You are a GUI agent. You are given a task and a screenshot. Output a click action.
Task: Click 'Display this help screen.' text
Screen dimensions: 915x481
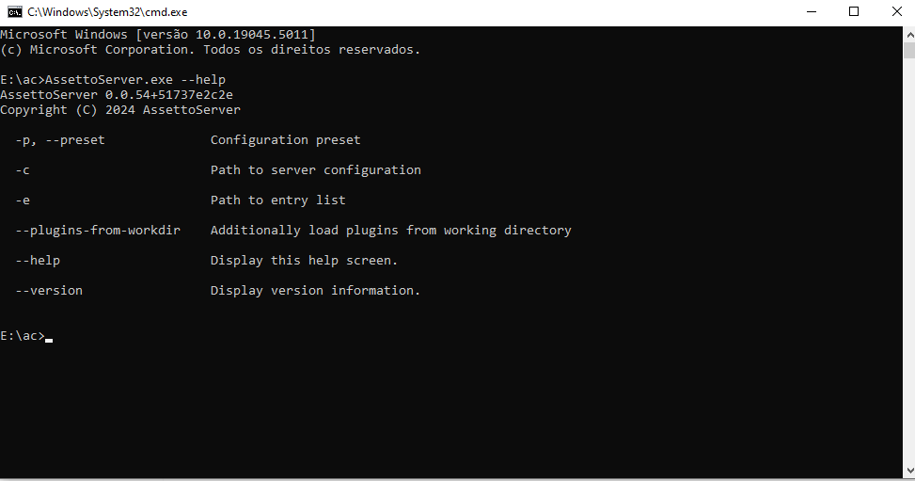(x=304, y=261)
